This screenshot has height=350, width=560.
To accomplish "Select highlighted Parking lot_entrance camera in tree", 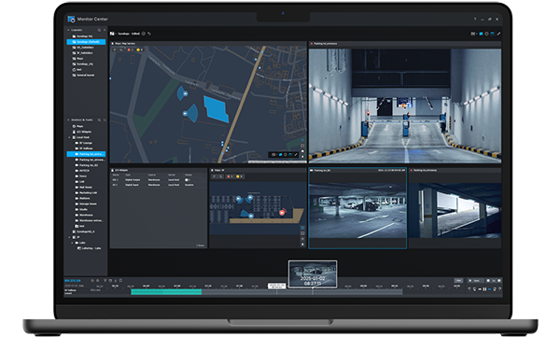I will pos(86,154).
